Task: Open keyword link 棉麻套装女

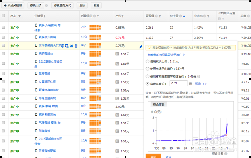Action: click(46, 54)
